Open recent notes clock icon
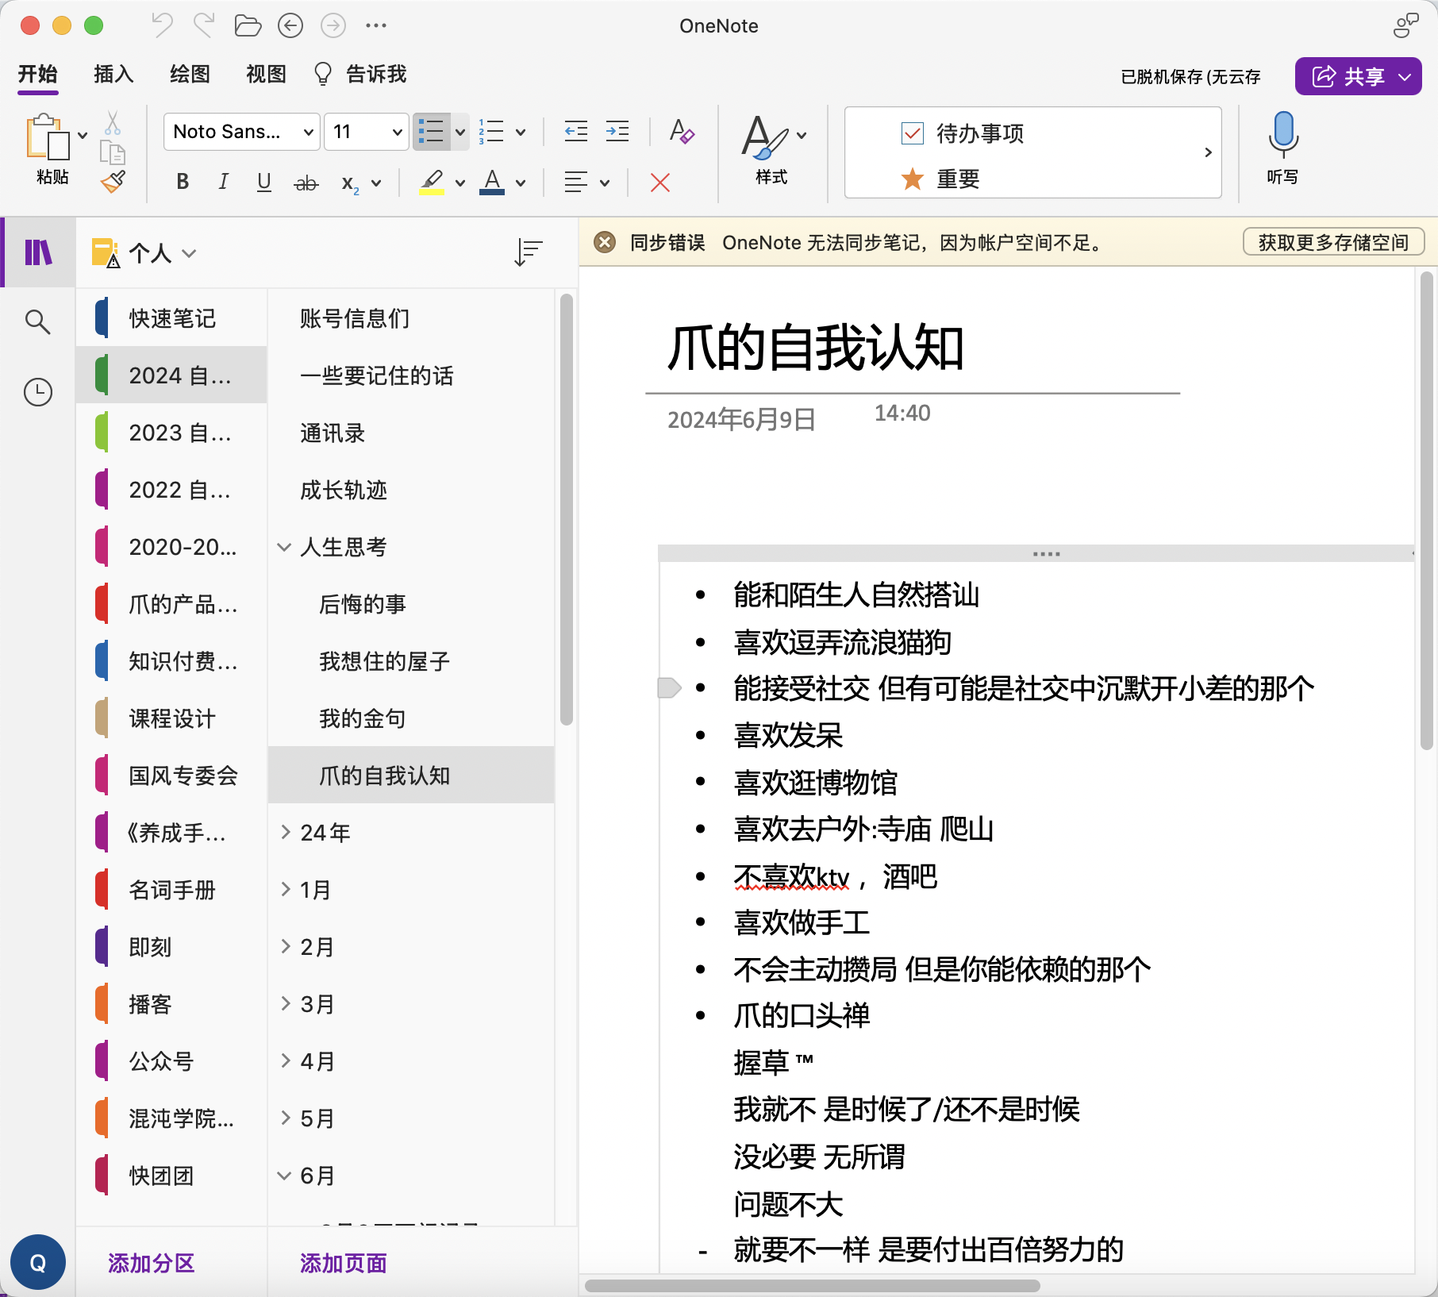The image size is (1438, 1297). click(38, 391)
